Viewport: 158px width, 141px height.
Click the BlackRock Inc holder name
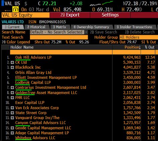[x=28, y=67]
